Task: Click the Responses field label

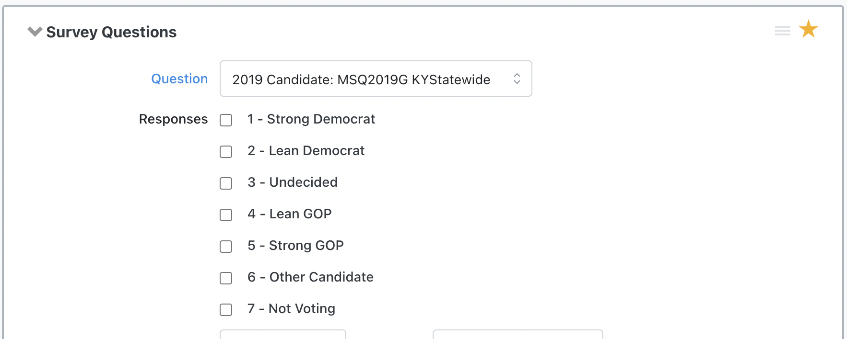Action: point(173,119)
